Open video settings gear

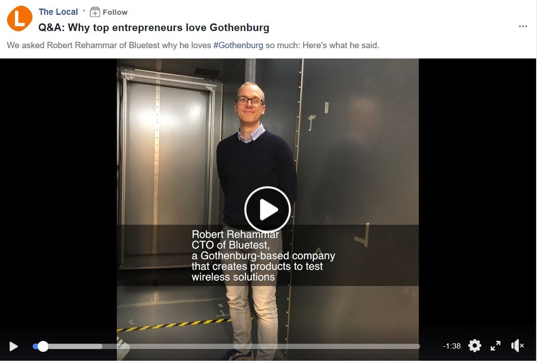(475, 345)
